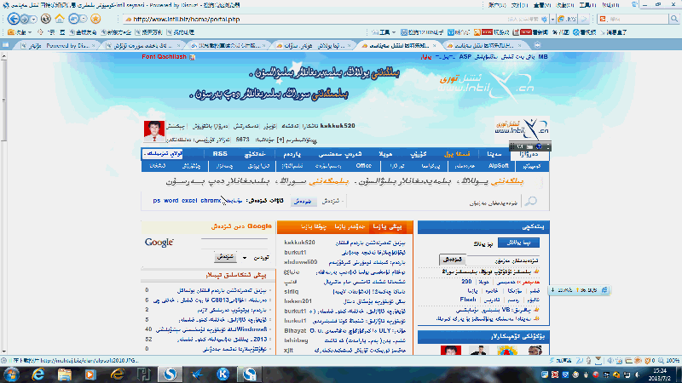Open the address bar dropdown arrow
The height and width of the screenshot is (383, 682).
point(552,19)
